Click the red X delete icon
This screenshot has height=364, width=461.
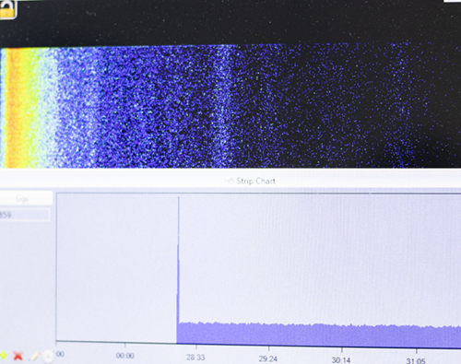point(18,356)
